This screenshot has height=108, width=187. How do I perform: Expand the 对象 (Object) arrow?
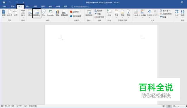click(x=168, y=17)
